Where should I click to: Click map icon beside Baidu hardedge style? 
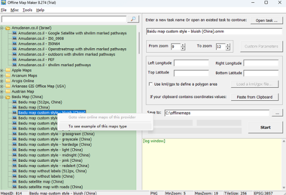(15, 144)
